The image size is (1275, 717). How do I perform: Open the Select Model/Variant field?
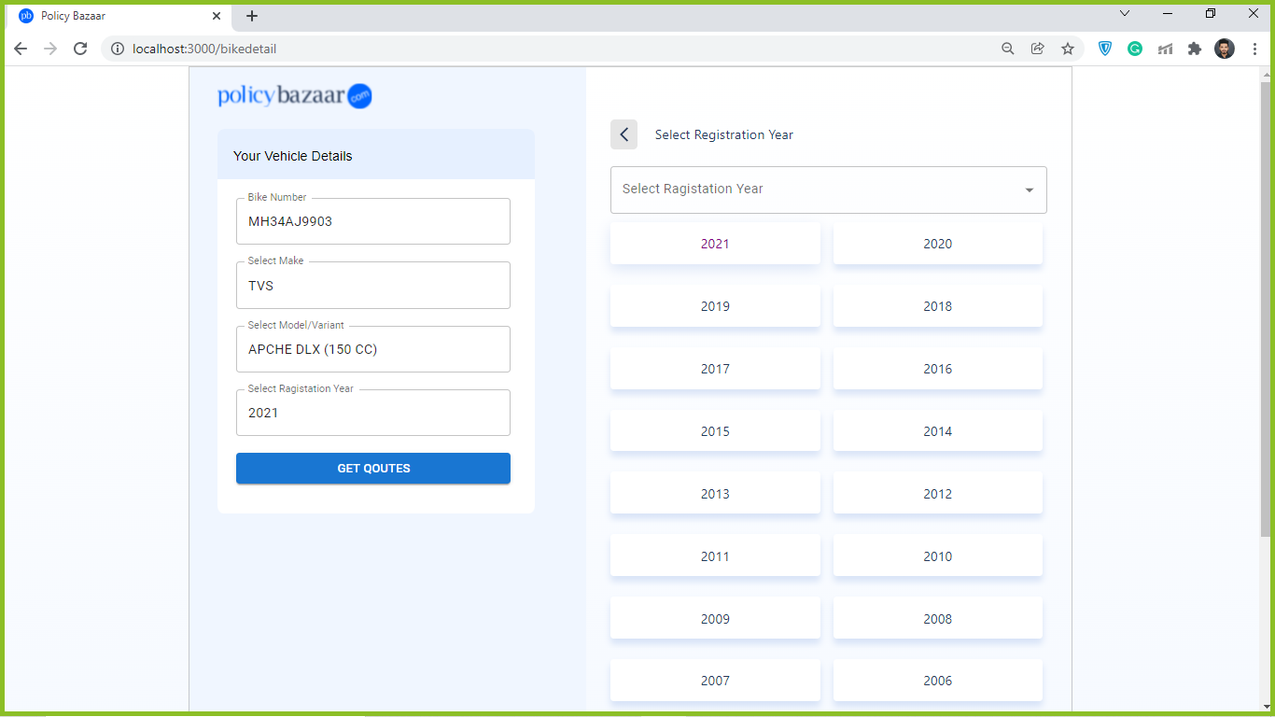(x=372, y=348)
